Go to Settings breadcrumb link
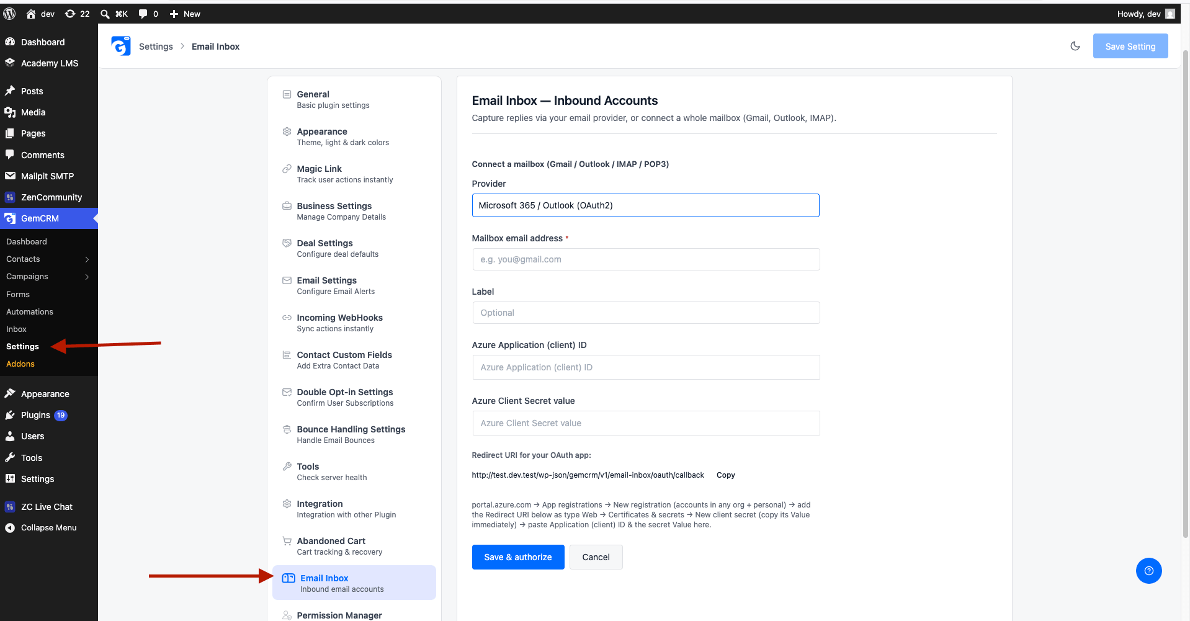Viewport: 1190px width, 621px height. click(x=156, y=47)
